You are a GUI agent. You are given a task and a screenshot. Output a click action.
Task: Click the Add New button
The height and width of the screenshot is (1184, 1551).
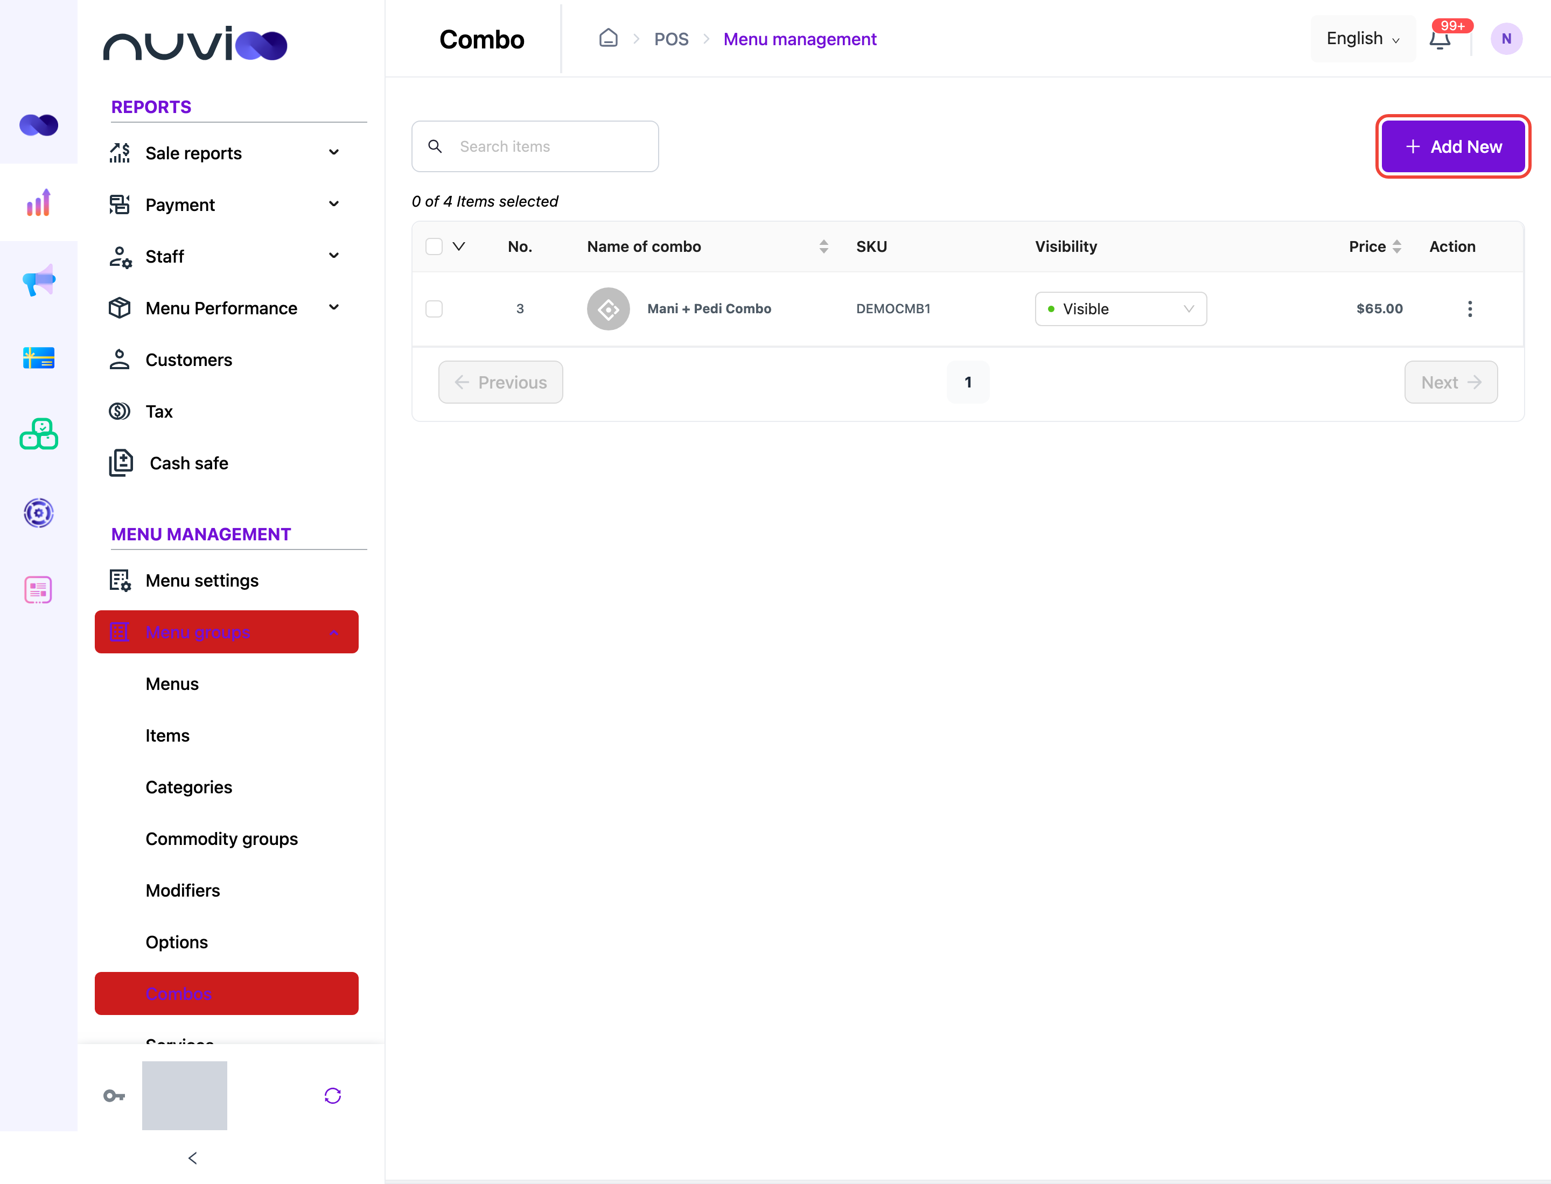click(1453, 146)
